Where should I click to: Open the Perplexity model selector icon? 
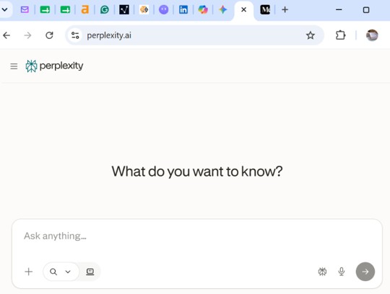click(322, 272)
